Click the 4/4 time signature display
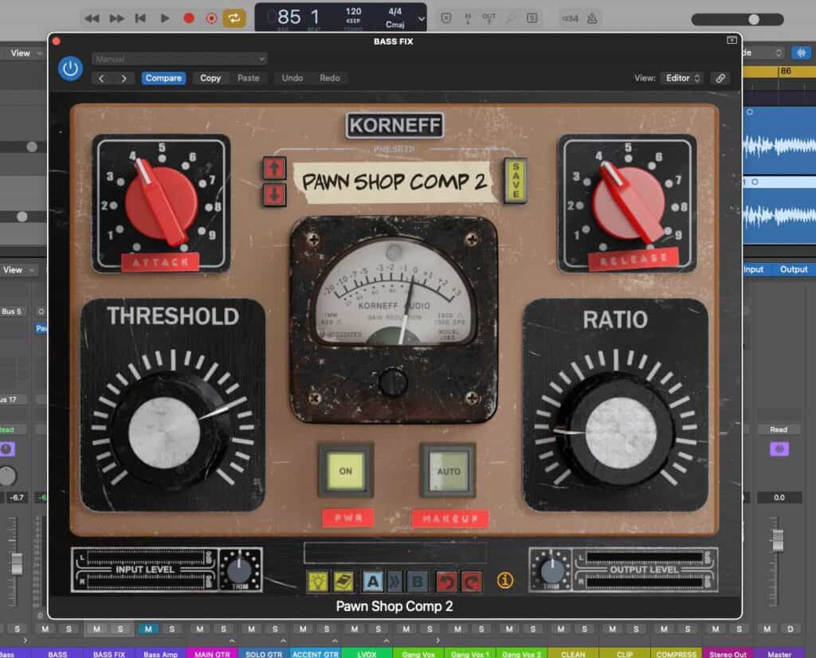816x658 pixels. [x=395, y=11]
